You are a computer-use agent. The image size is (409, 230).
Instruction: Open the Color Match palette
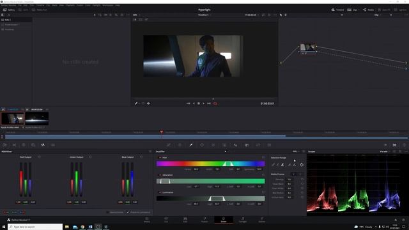pyautogui.click(x=14, y=145)
